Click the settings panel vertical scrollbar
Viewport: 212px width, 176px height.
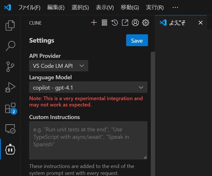pyautogui.click(x=153, y=114)
